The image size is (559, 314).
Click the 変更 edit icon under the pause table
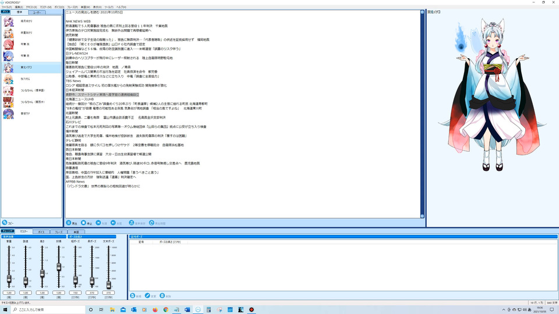tap(147, 296)
